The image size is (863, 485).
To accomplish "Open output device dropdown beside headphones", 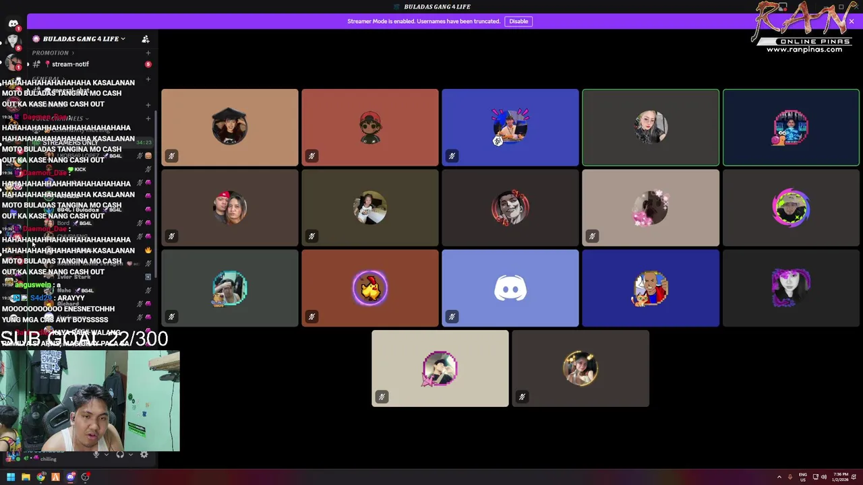I will pos(131,454).
